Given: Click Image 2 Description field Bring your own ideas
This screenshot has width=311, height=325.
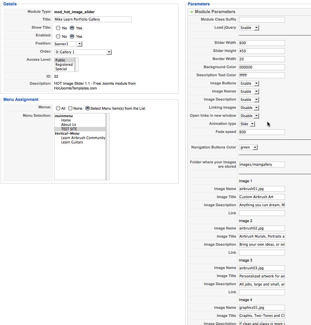Looking at the screenshot, I should [x=262, y=245].
